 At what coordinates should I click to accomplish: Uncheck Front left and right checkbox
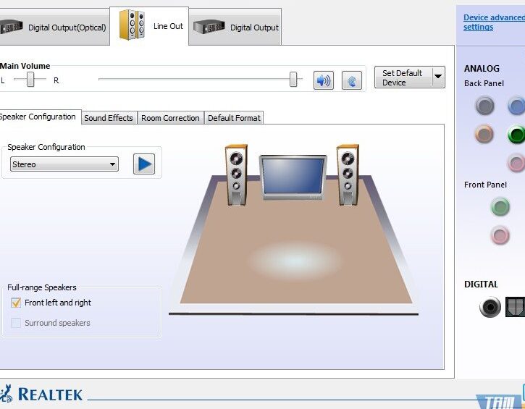click(16, 303)
